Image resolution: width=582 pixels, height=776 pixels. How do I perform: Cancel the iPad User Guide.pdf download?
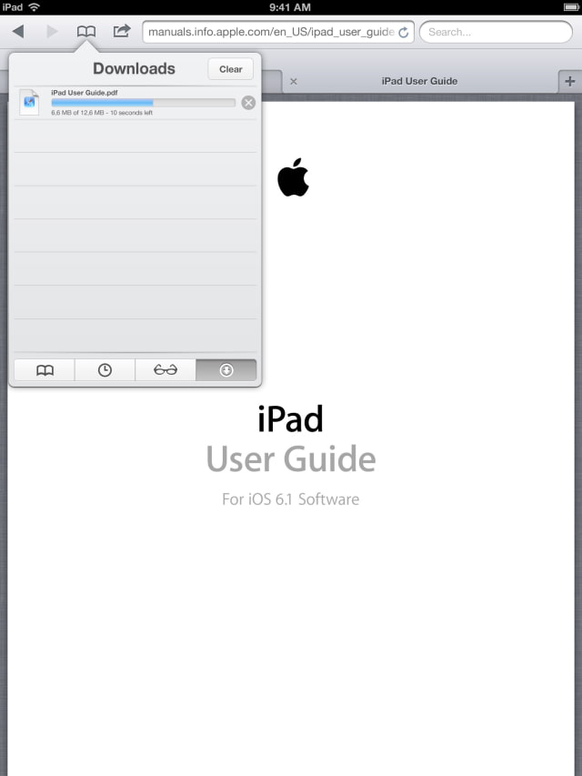248,103
